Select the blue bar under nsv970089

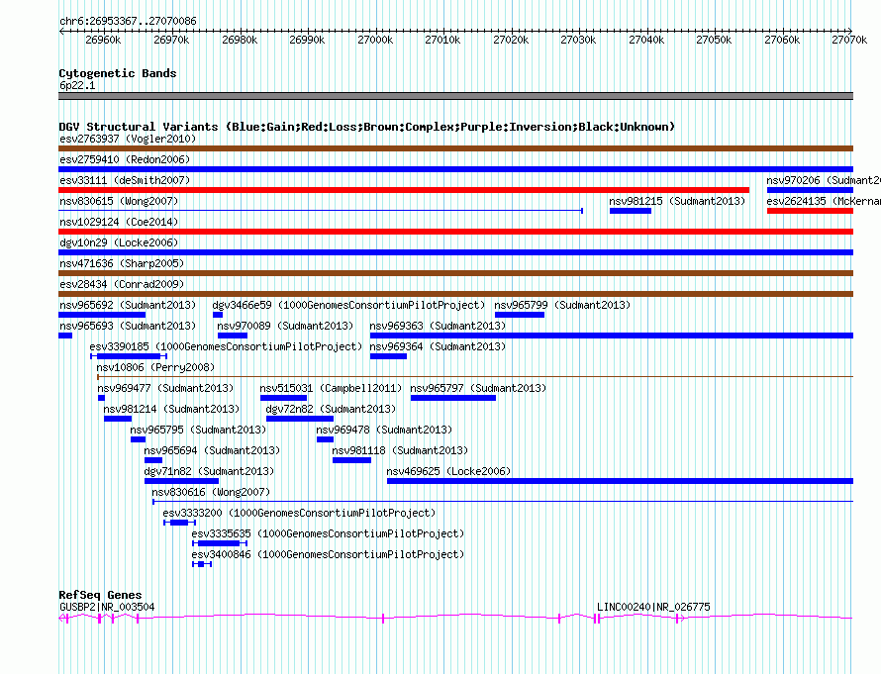click(233, 336)
